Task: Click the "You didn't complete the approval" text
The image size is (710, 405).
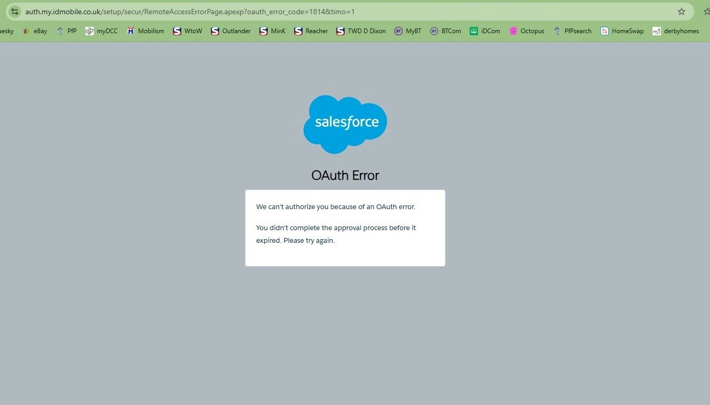Action: (x=336, y=234)
